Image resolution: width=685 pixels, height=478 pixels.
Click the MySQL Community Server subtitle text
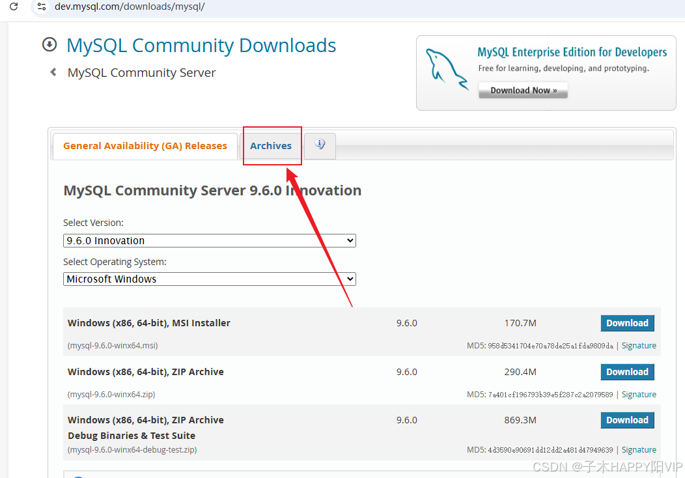pos(141,72)
